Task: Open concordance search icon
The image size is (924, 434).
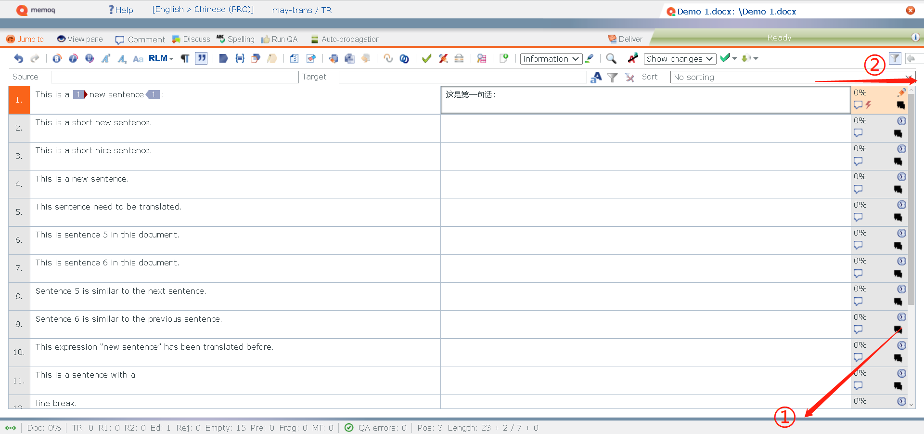Action: point(481,58)
